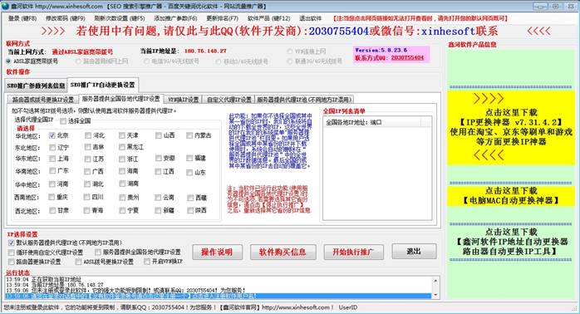This screenshot has height=314, width=580.
Task: Open 软件产品 (F12) menu
Action: (x=268, y=18)
